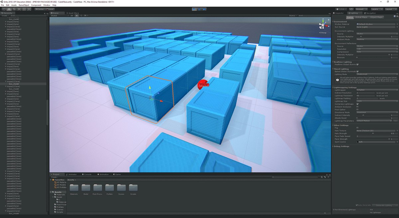
Task: Toggle Realtime Global Illumination checkbox
Action: 357,64
